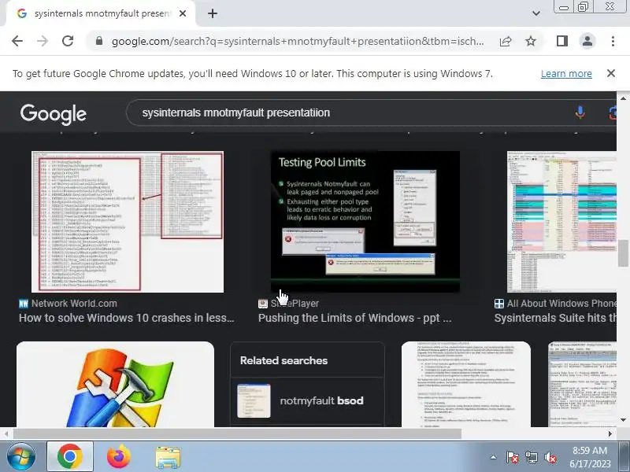Screen dimensions: 630x472
Task: Open the taskbar clock showing 8:59 AM
Action: click(x=590, y=457)
